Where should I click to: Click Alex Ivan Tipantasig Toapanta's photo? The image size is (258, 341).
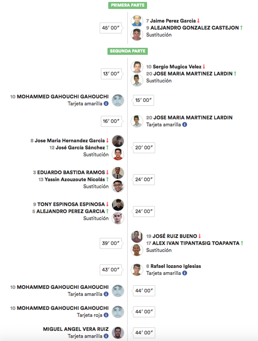coord(137,250)
